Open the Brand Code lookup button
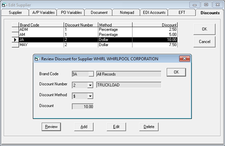Image resolution: width=225 pixels, height=146 pixels. 91,74
